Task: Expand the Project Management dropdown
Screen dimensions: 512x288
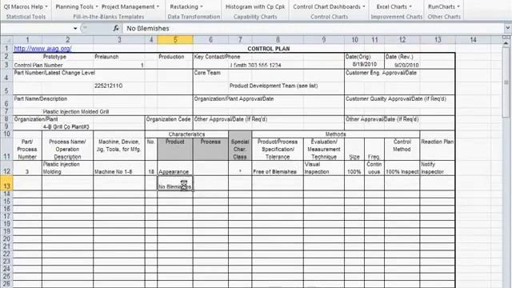Action: (130, 6)
